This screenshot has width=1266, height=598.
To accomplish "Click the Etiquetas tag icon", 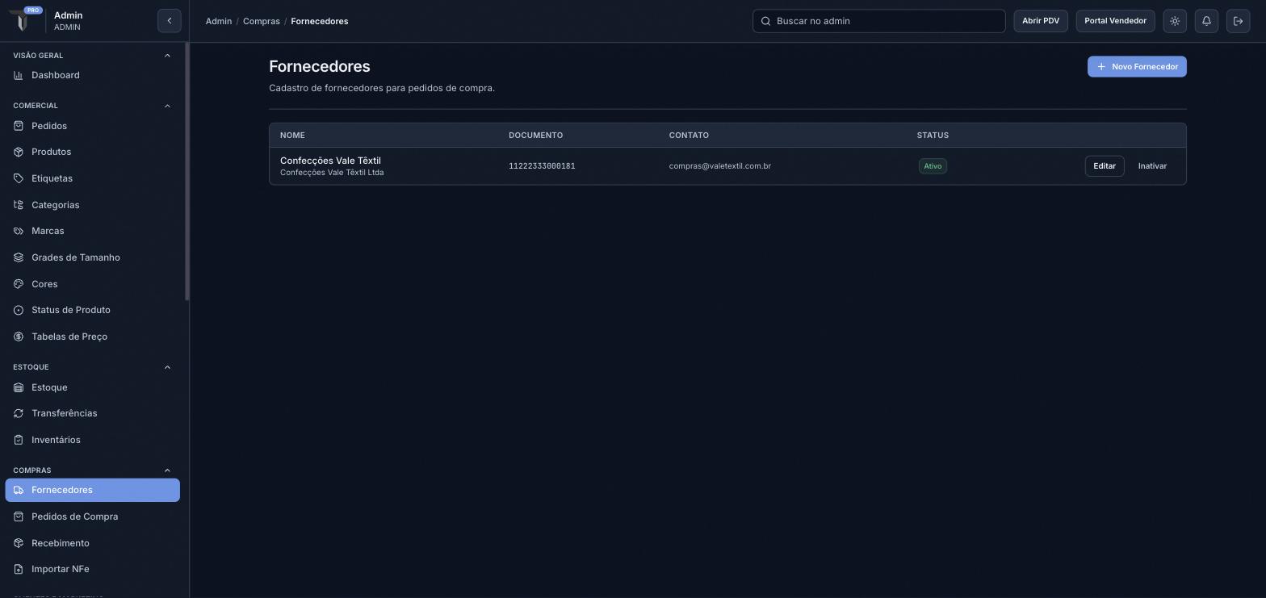I will coord(19,178).
